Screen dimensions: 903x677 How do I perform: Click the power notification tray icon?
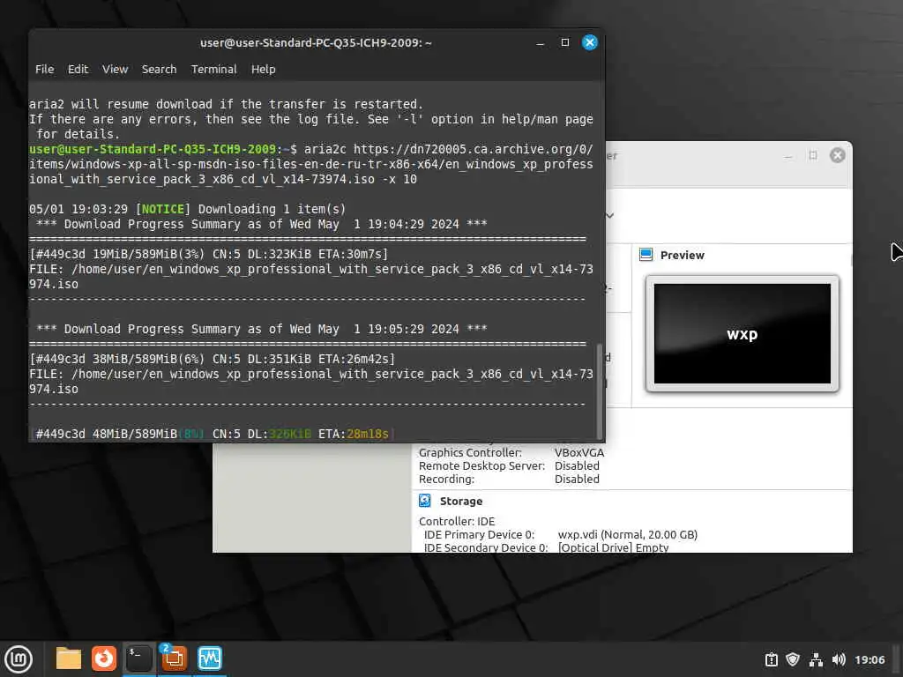point(771,659)
